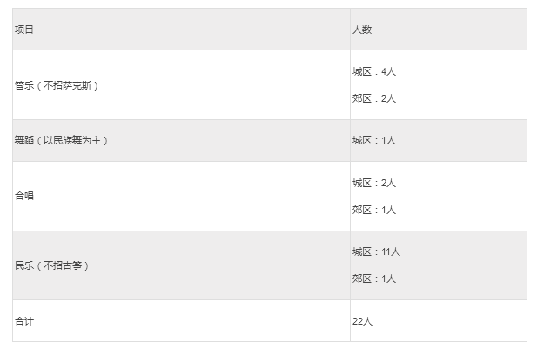Image resolution: width=537 pixels, height=349 pixels.
Task: Select the 舞蹈（以民族舞为主）cell
Action: 181,140
